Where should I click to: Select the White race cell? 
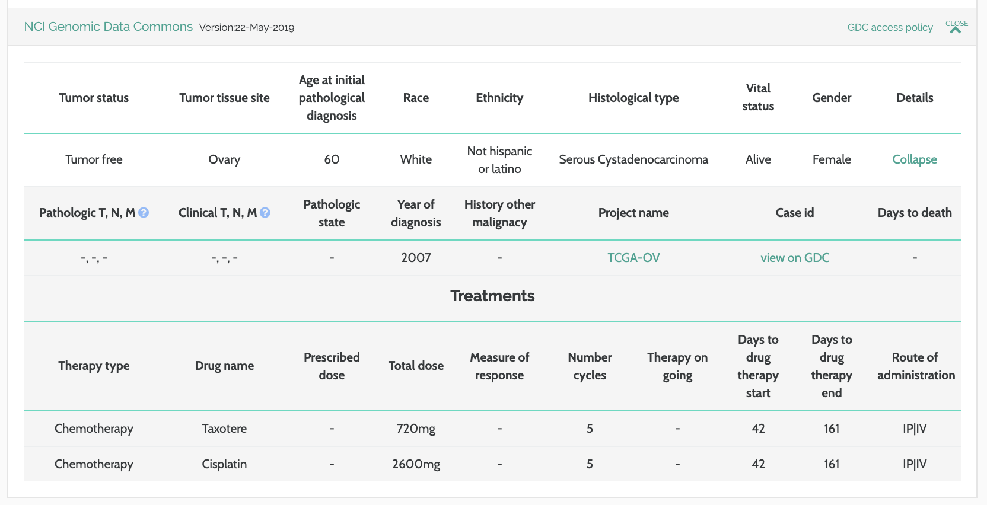tap(416, 159)
